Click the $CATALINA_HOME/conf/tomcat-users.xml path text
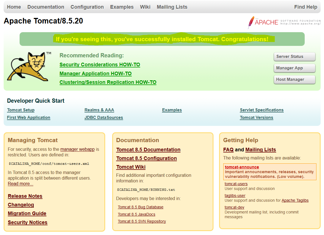Screen dimensions: 324x235 pyautogui.click(x=49, y=164)
